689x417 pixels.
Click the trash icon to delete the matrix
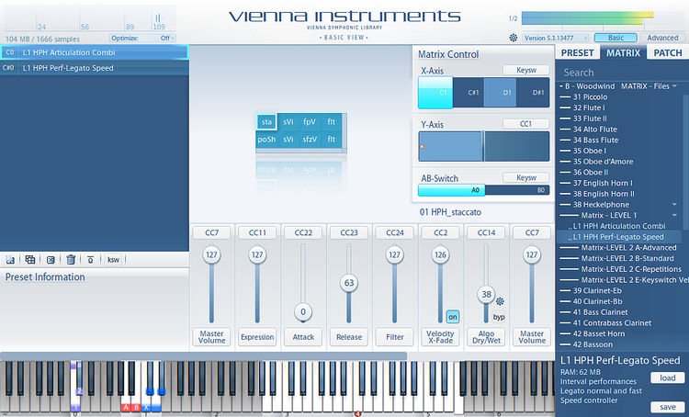(x=71, y=260)
